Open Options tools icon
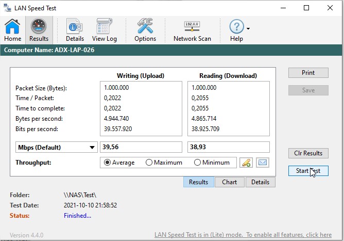 (145, 30)
